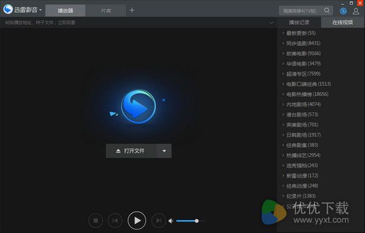365x233 pixels.
Task: Close the player with the red X
Action: (360, 3)
